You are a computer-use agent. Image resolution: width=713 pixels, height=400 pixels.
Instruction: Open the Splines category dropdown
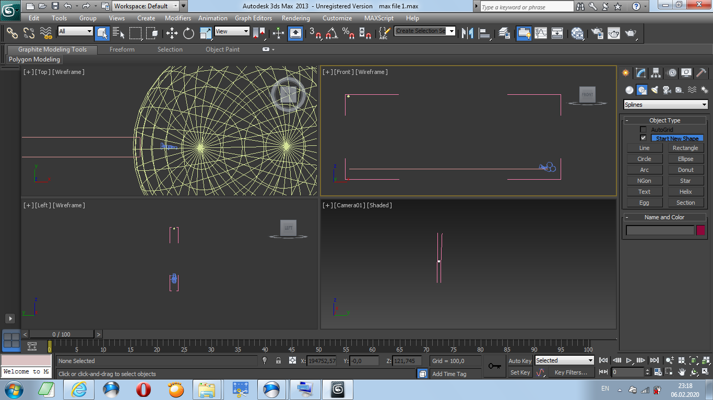click(666, 105)
